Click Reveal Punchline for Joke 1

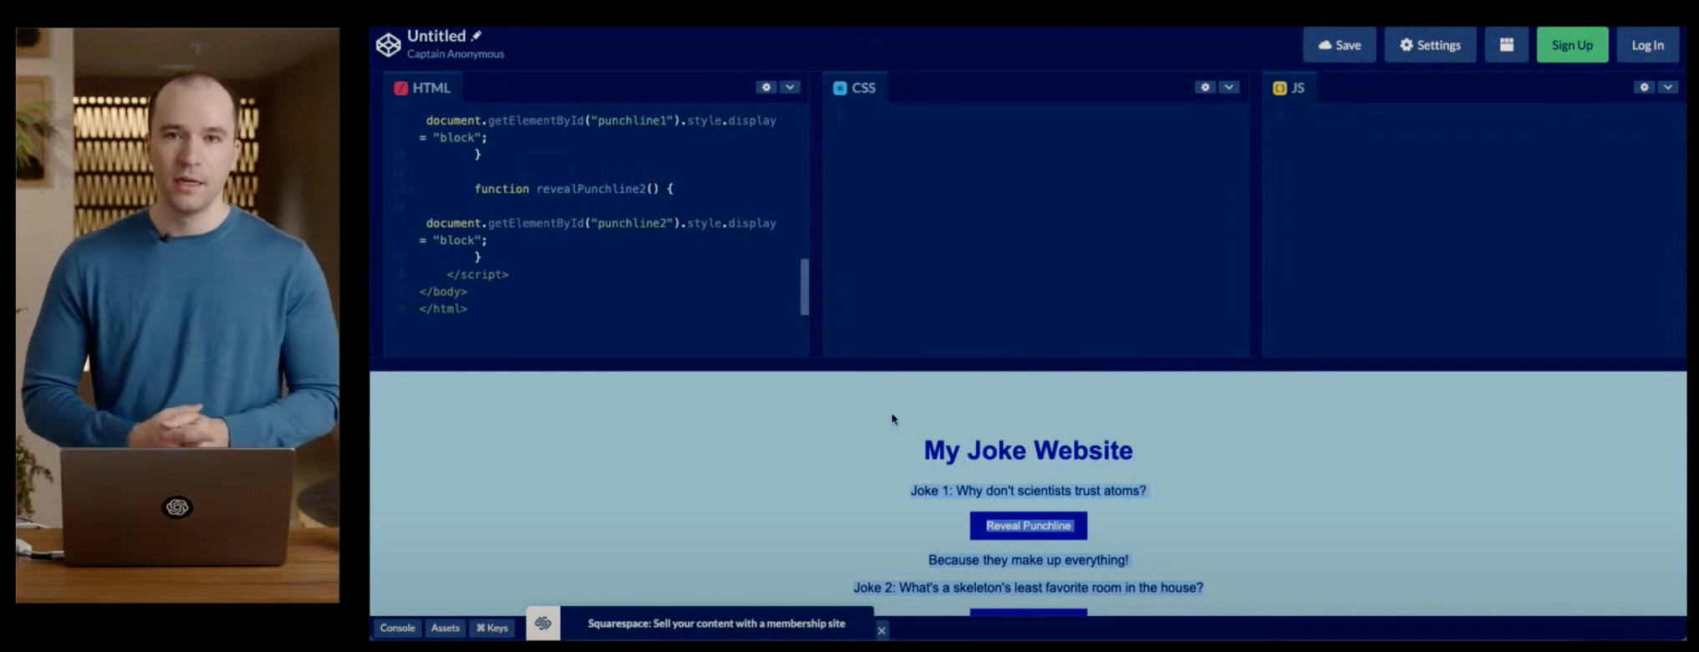(x=1028, y=526)
